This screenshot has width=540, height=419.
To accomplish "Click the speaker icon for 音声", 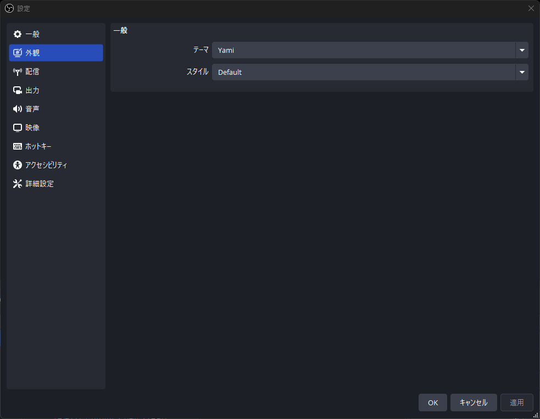I will tap(17, 109).
